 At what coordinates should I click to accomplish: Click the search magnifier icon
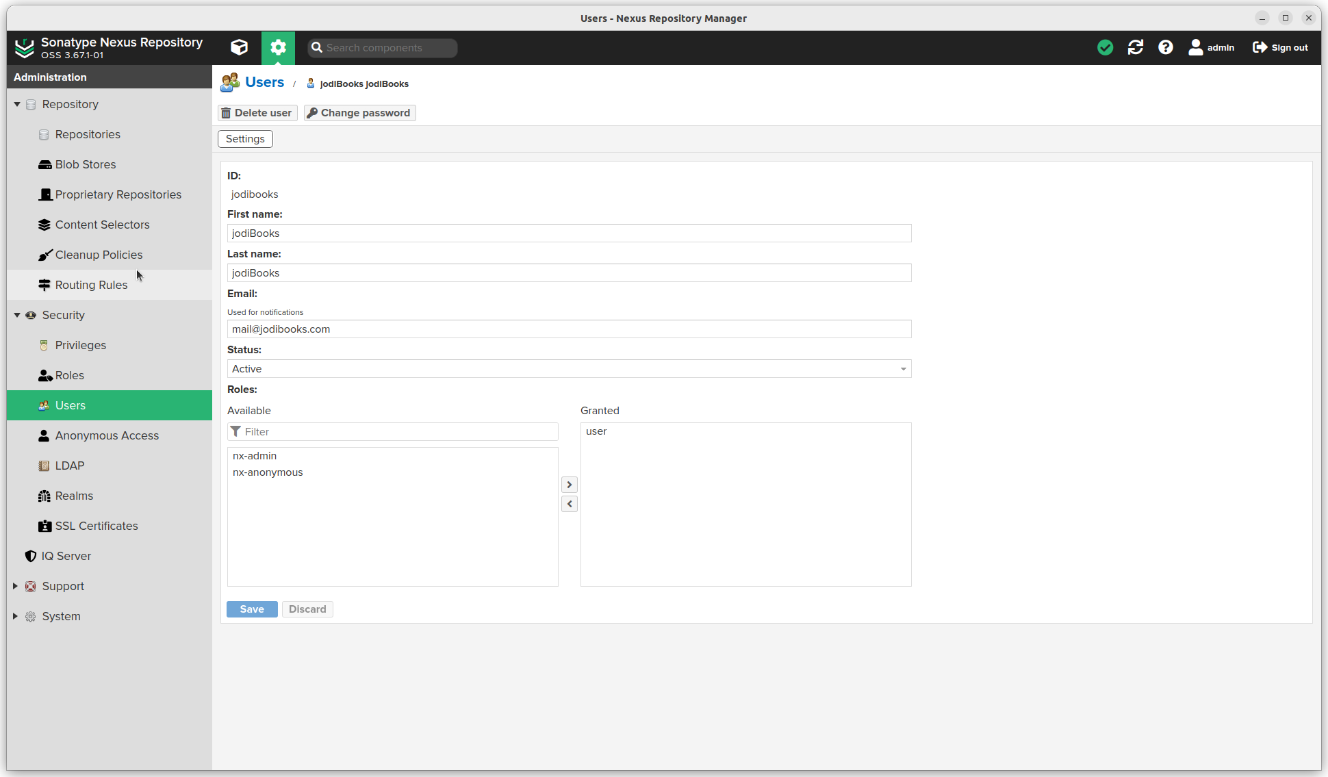pyautogui.click(x=316, y=47)
